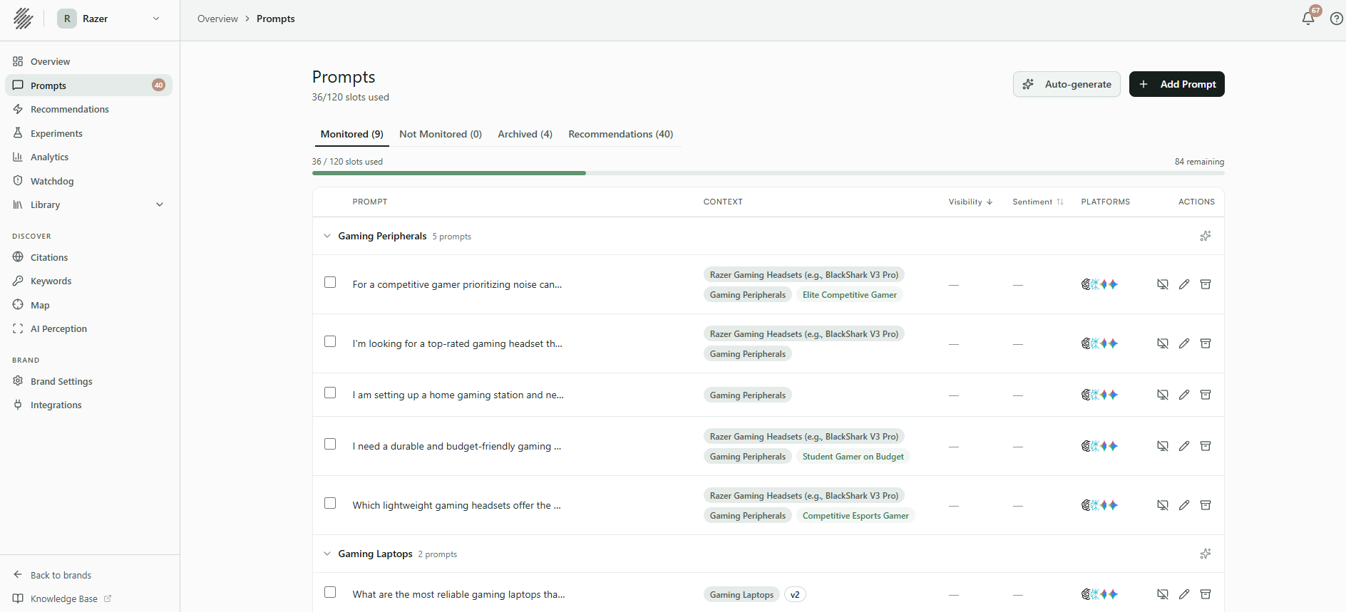The height and width of the screenshot is (612, 1346).
Task: Open Prompts in the sidebar
Action: tap(89, 85)
